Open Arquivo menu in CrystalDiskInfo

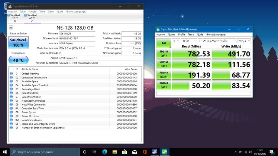pos(13,11)
